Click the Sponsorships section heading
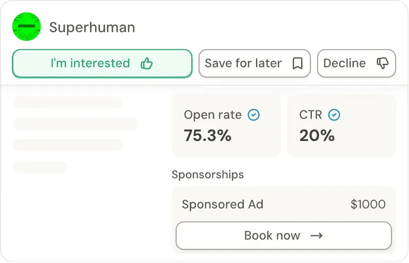Viewport: 409px width, 263px height. tap(208, 175)
